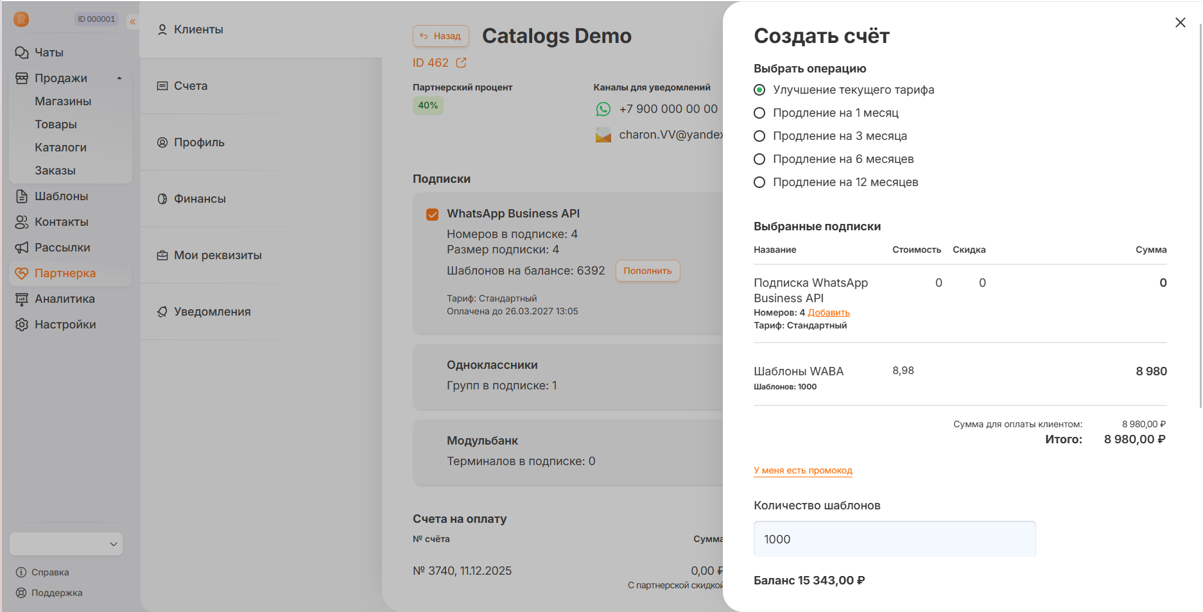Uncheck the WhatsApp Business API subscription checkbox
Viewport: 1203px width, 612px height.
pyautogui.click(x=433, y=214)
